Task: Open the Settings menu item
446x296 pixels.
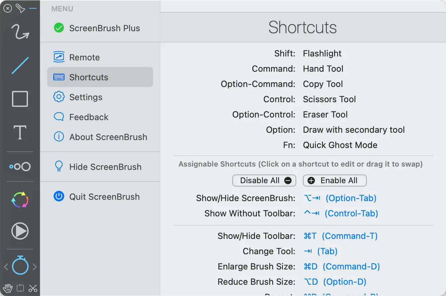Action: [86, 97]
